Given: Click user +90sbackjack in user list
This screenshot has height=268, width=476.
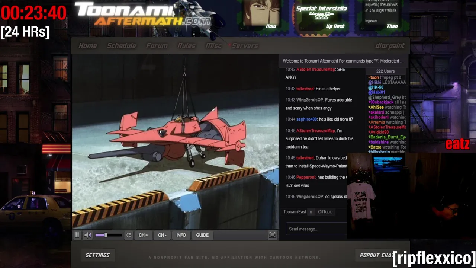Looking at the screenshot, I should coord(380,102).
